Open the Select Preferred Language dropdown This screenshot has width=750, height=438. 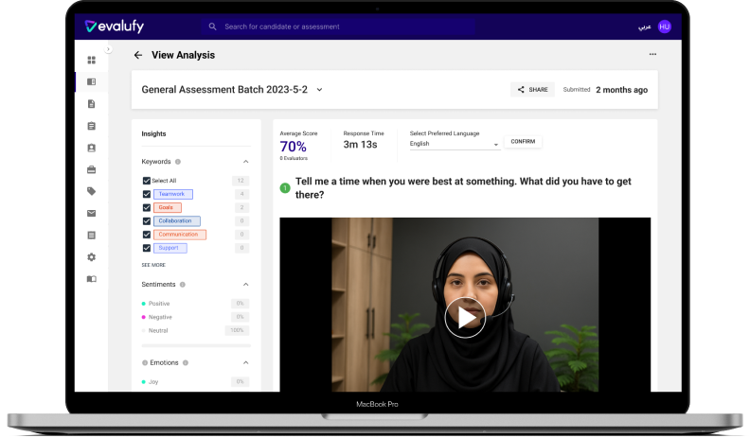coord(455,144)
